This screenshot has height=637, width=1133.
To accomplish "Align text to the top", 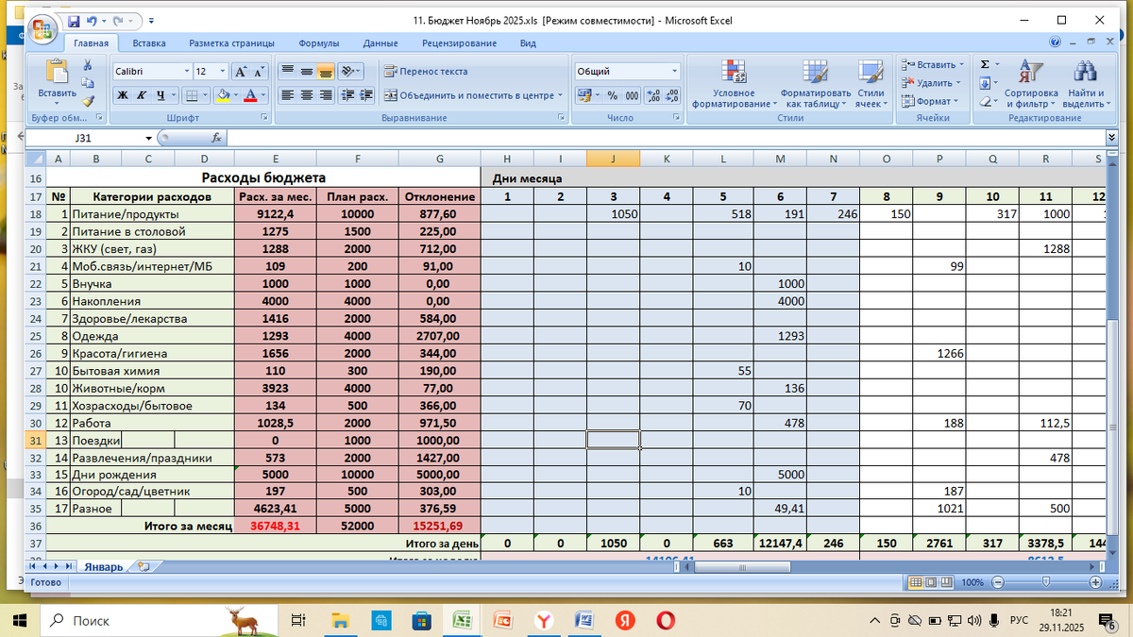I will coord(287,72).
